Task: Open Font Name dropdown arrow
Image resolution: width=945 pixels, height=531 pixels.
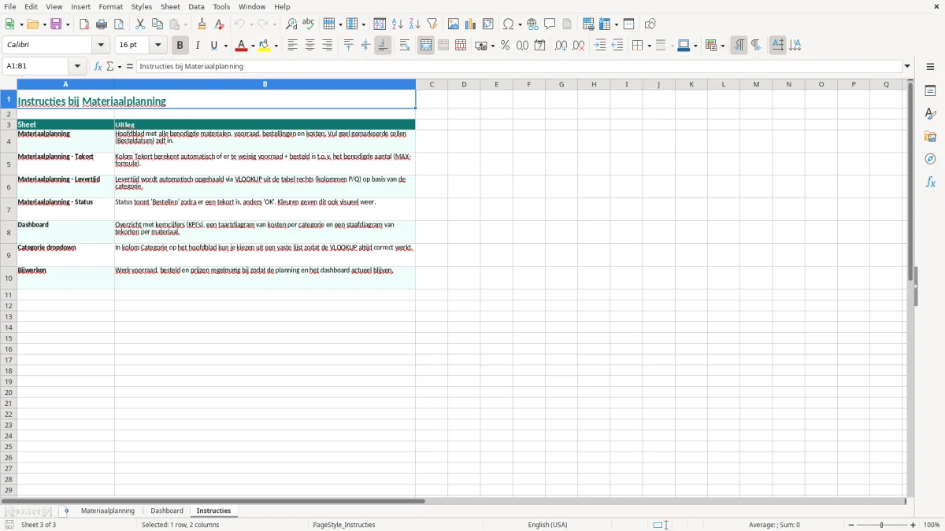Action: pos(101,46)
